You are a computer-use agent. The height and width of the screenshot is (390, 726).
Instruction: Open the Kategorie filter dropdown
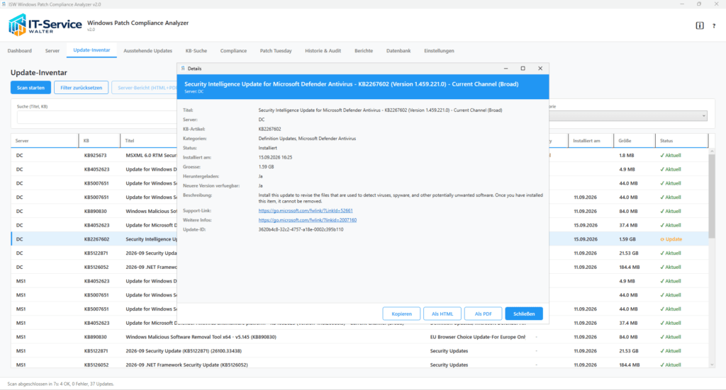(628, 116)
